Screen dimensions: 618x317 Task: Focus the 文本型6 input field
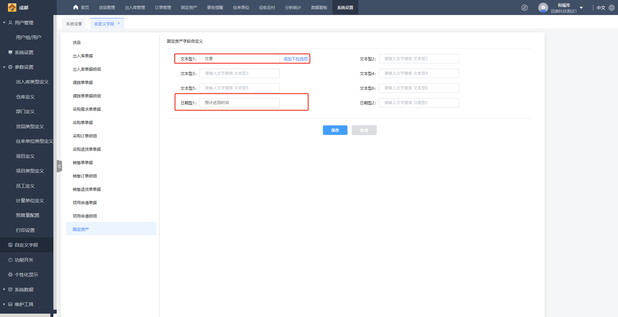419,88
